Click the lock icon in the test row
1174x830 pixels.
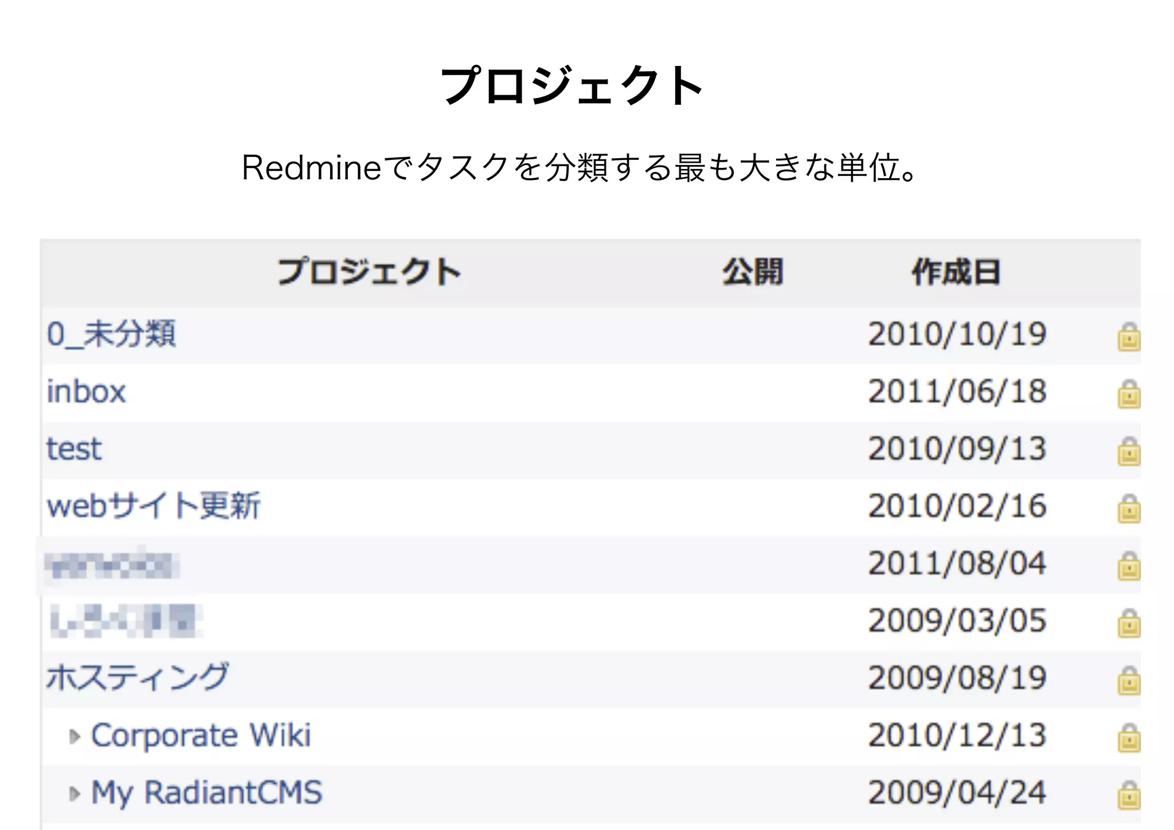click(x=1129, y=452)
